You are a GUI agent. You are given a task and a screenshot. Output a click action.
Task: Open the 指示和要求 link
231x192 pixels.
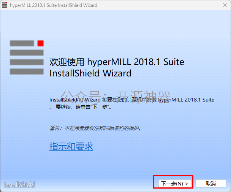click(71, 146)
